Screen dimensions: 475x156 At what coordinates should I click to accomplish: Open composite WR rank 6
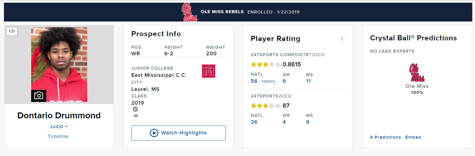[x=284, y=81]
